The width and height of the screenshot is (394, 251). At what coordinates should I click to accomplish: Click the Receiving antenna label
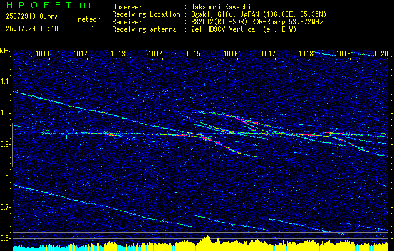click(x=144, y=29)
